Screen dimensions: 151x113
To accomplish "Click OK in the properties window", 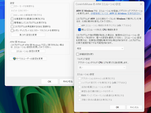I will [49, 81].
